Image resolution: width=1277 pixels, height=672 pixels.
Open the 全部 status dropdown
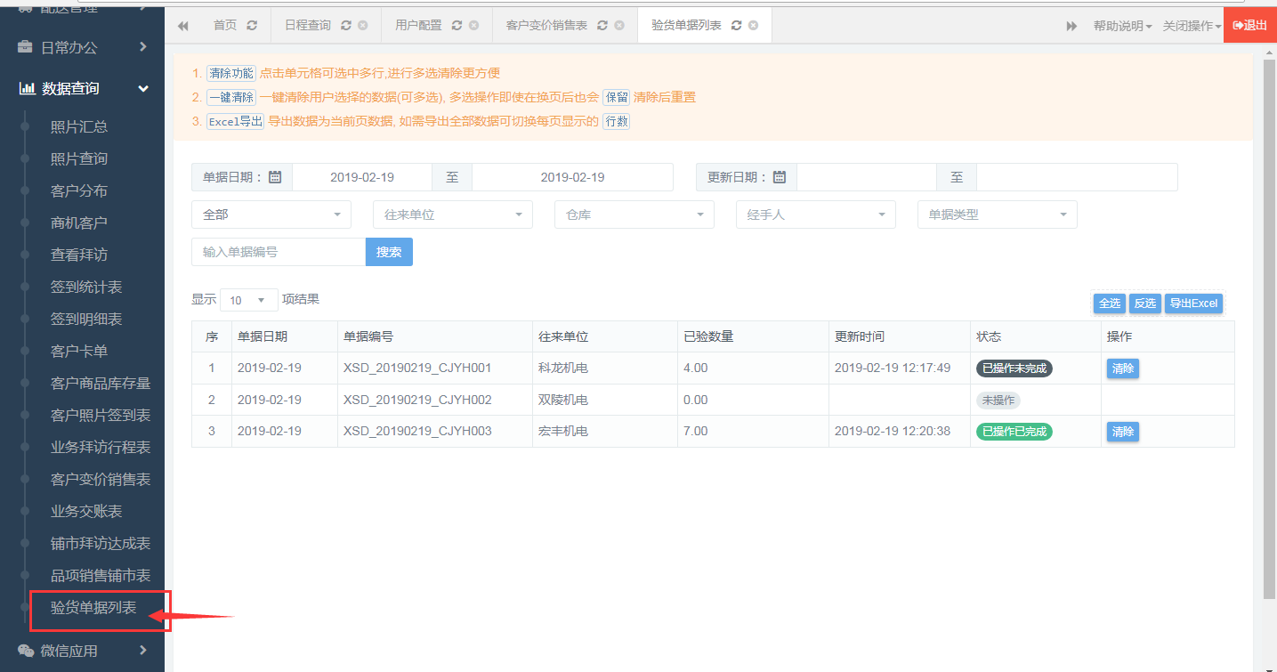(271, 215)
